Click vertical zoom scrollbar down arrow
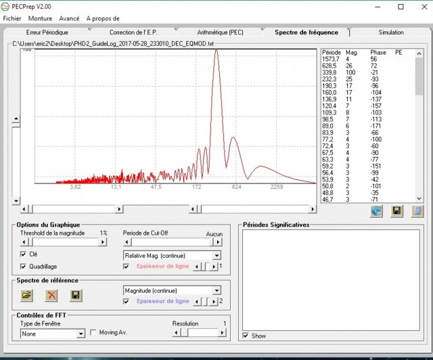 pyautogui.click(x=16, y=200)
